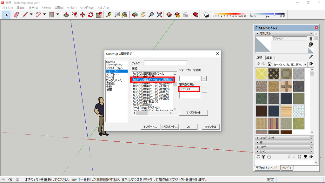Select the Pan hand tool
The image size is (325, 183).
coord(143,15)
